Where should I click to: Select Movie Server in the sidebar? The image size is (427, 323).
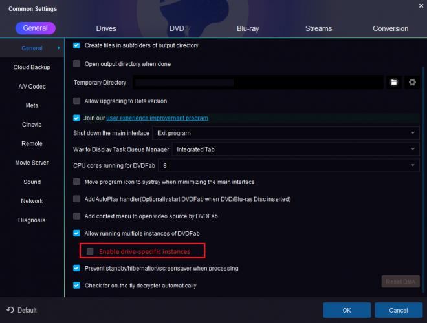pos(32,163)
